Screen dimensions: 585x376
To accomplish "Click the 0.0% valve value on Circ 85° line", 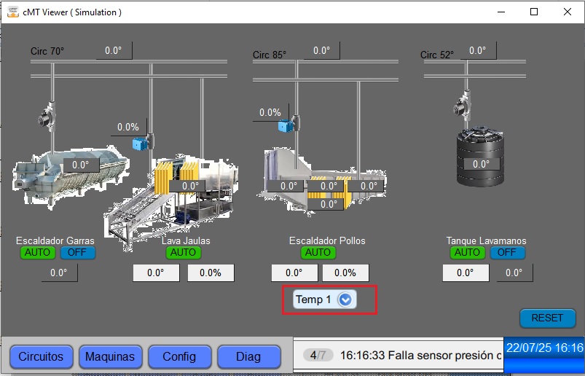I will 270,112.
